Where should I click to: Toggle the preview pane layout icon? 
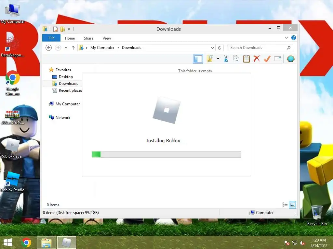coord(198,59)
